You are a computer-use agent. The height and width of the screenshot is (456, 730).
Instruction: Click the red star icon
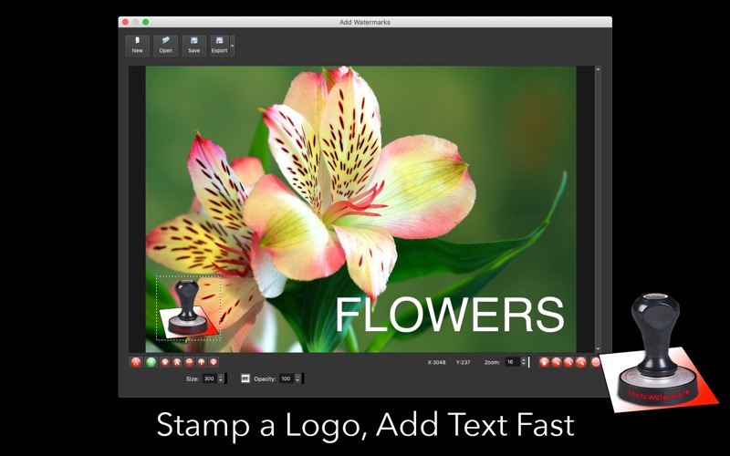click(165, 362)
